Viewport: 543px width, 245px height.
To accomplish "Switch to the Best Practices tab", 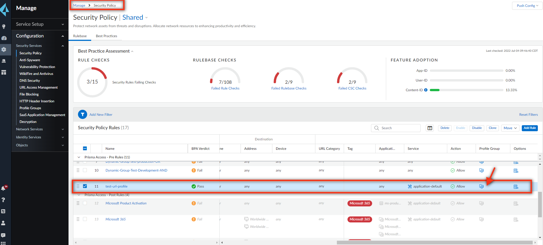I will (x=106, y=36).
